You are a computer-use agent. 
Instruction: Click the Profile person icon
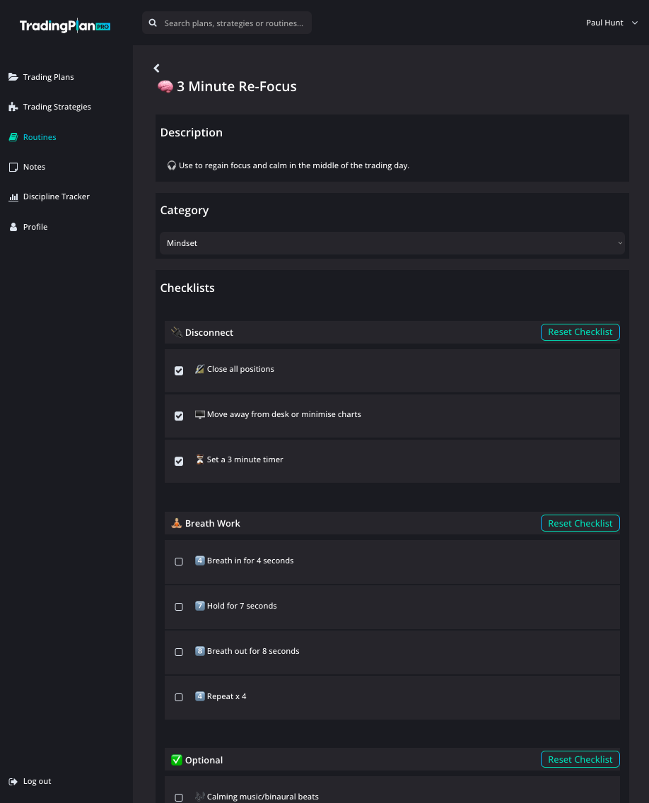tap(13, 227)
